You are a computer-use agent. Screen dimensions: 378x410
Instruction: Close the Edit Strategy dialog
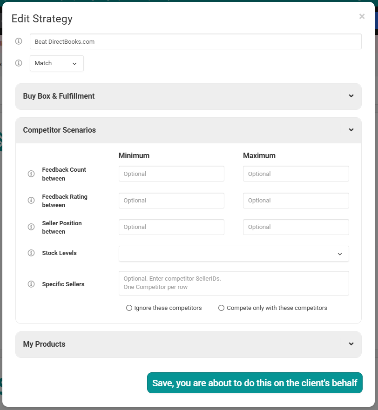[362, 16]
